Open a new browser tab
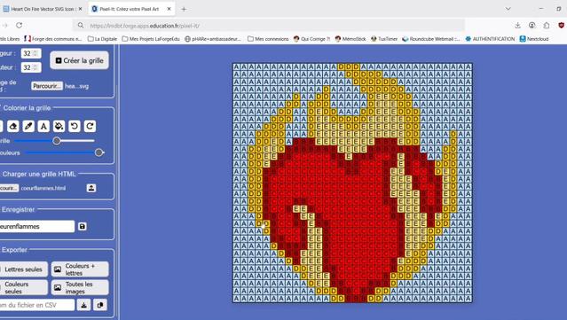Viewport: 567px width, 320px height. tap(184, 9)
